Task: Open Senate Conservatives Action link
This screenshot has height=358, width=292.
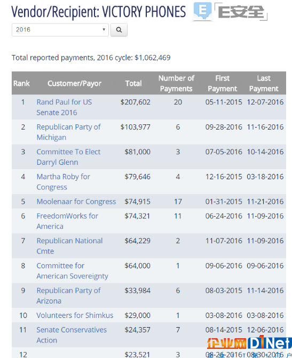Action: [72, 335]
